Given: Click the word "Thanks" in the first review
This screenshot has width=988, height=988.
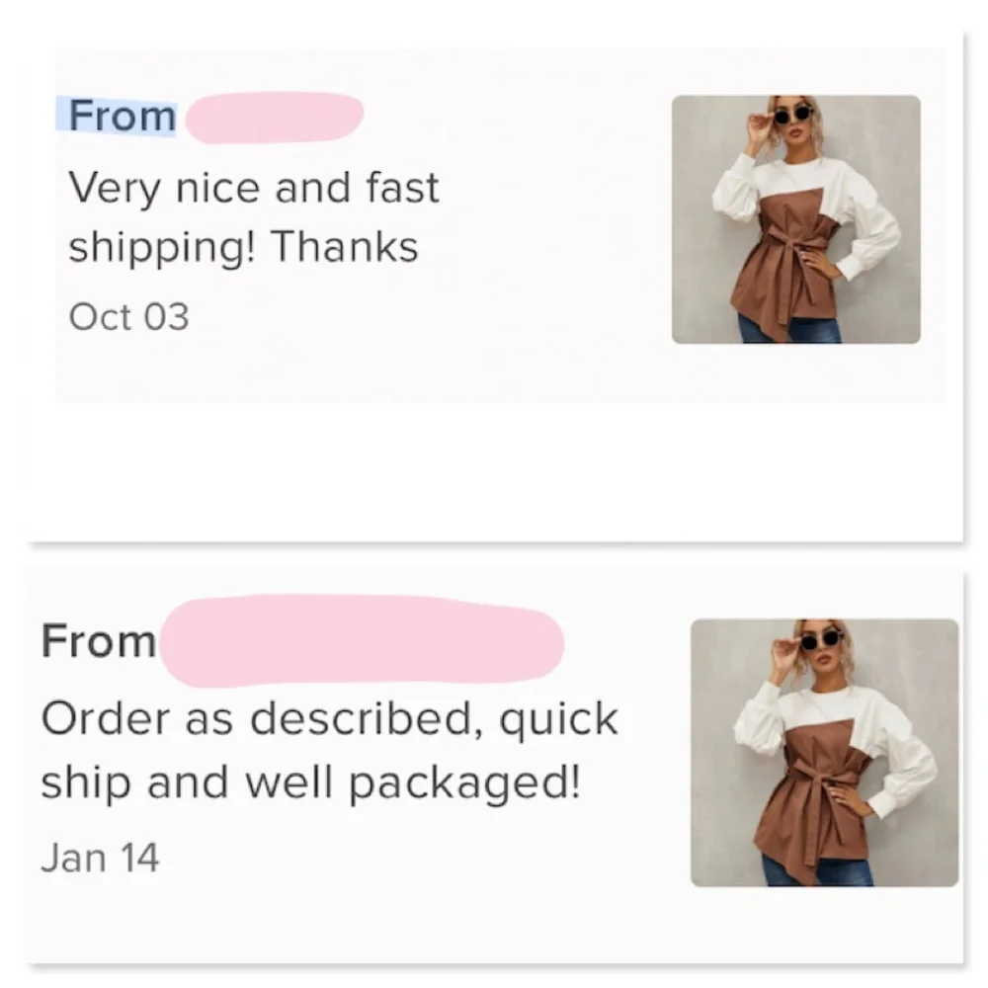Looking at the screenshot, I should click(x=345, y=247).
